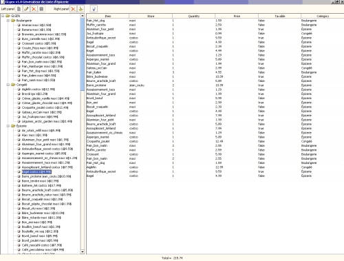Select Barre_protéine jean_coutu in the tree
Viewport: 344px width, 261px height.
[x=47, y=176]
